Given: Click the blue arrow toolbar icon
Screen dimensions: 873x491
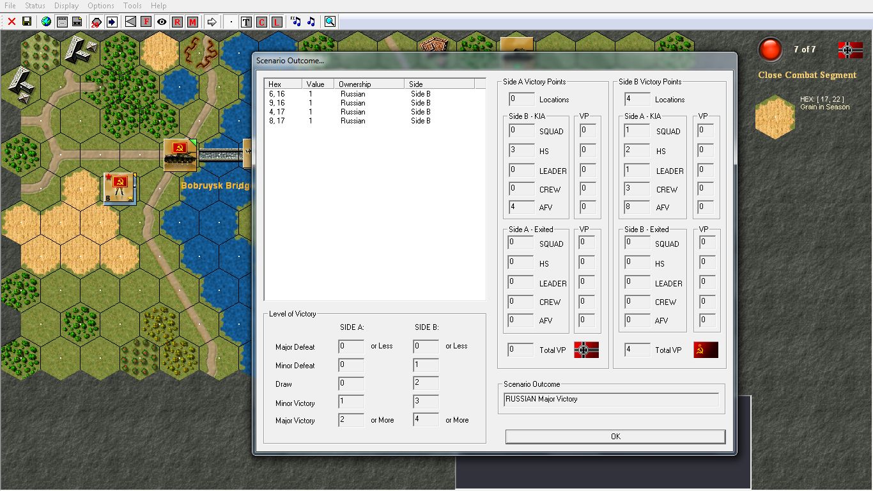Looking at the screenshot, I should point(112,22).
